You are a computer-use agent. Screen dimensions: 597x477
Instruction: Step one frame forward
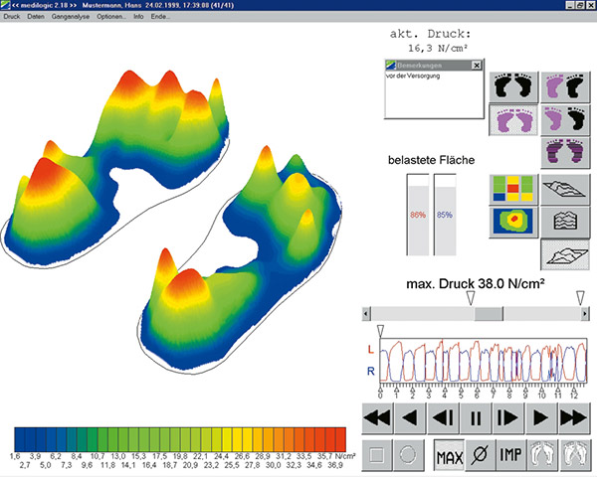click(506, 416)
